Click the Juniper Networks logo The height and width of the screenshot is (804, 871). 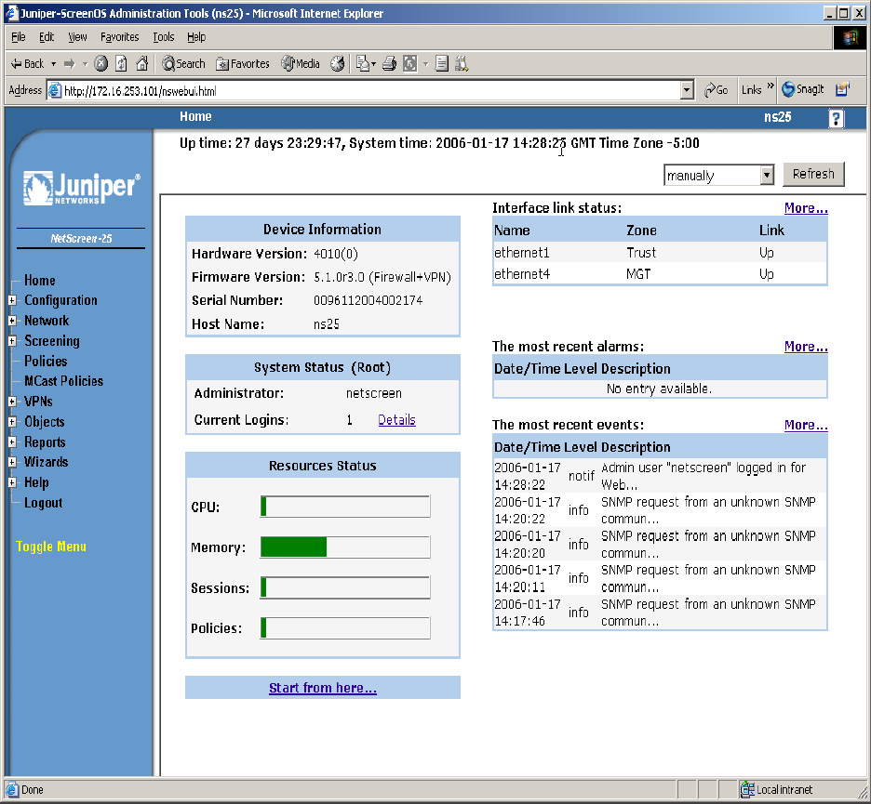(x=81, y=188)
